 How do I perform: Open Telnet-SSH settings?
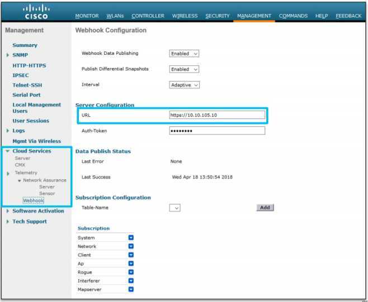pos(27,85)
